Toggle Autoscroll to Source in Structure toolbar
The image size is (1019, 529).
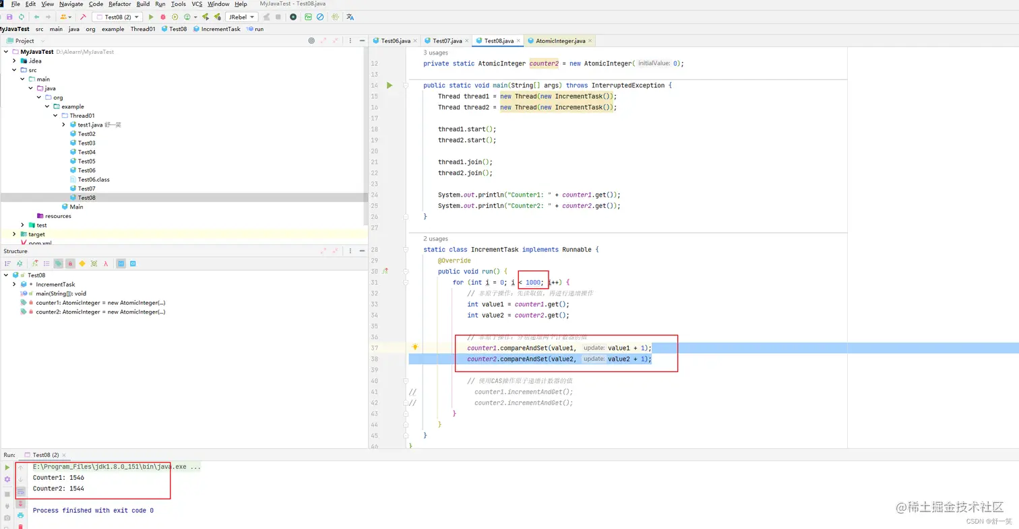pyautogui.click(x=121, y=264)
